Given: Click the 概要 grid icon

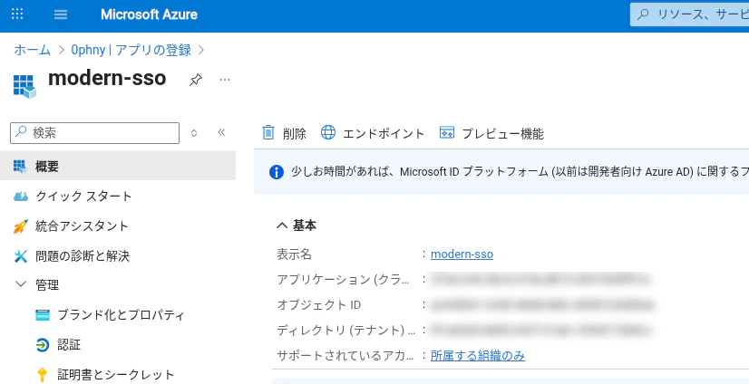Looking at the screenshot, I should pyautogui.click(x=20, y=166).
